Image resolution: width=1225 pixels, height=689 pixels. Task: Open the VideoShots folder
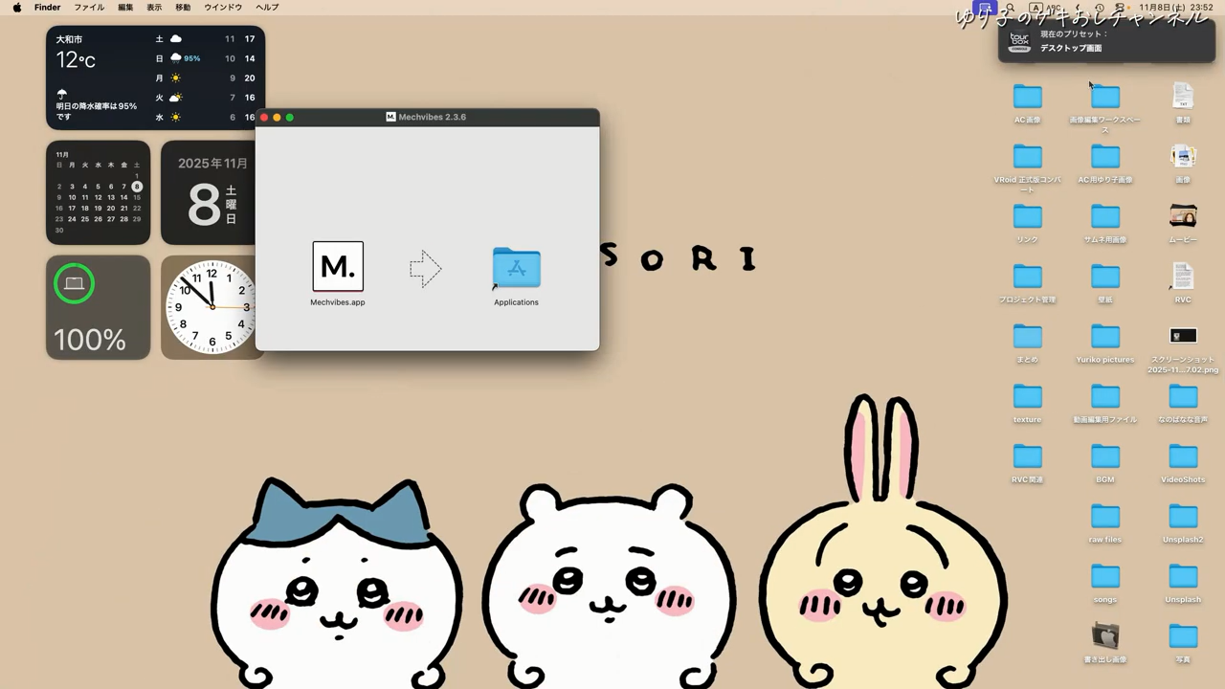[x=1183, y=457]
